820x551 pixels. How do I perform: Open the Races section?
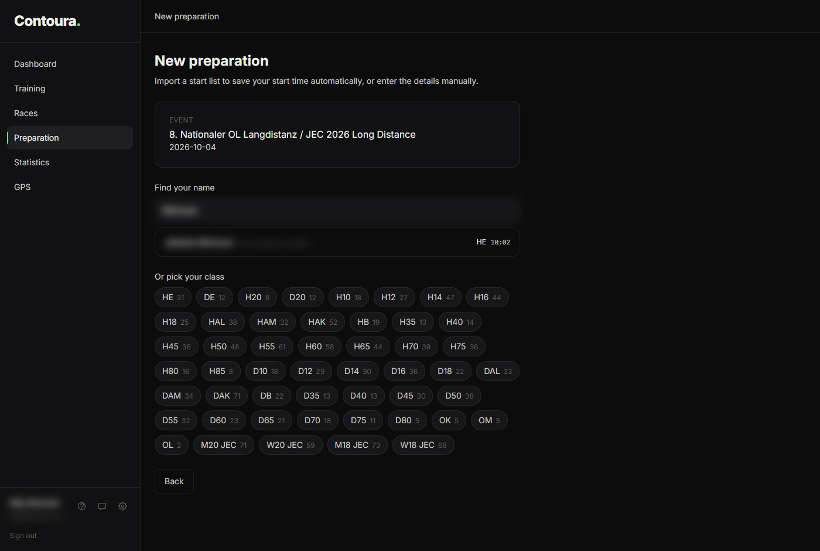70,113
